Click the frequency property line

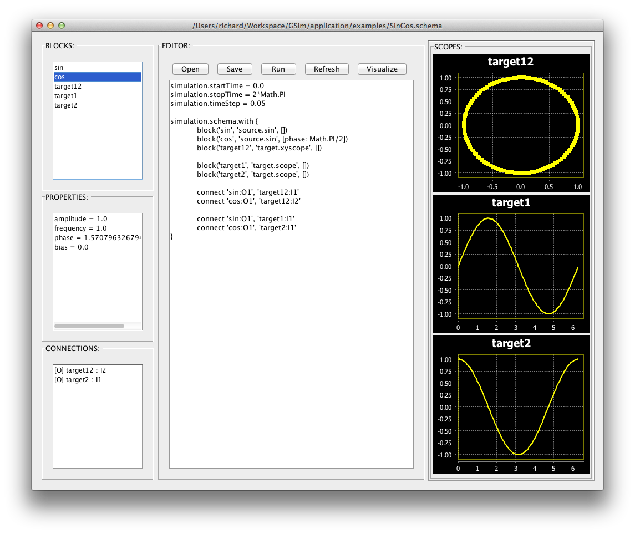[80, 228]
